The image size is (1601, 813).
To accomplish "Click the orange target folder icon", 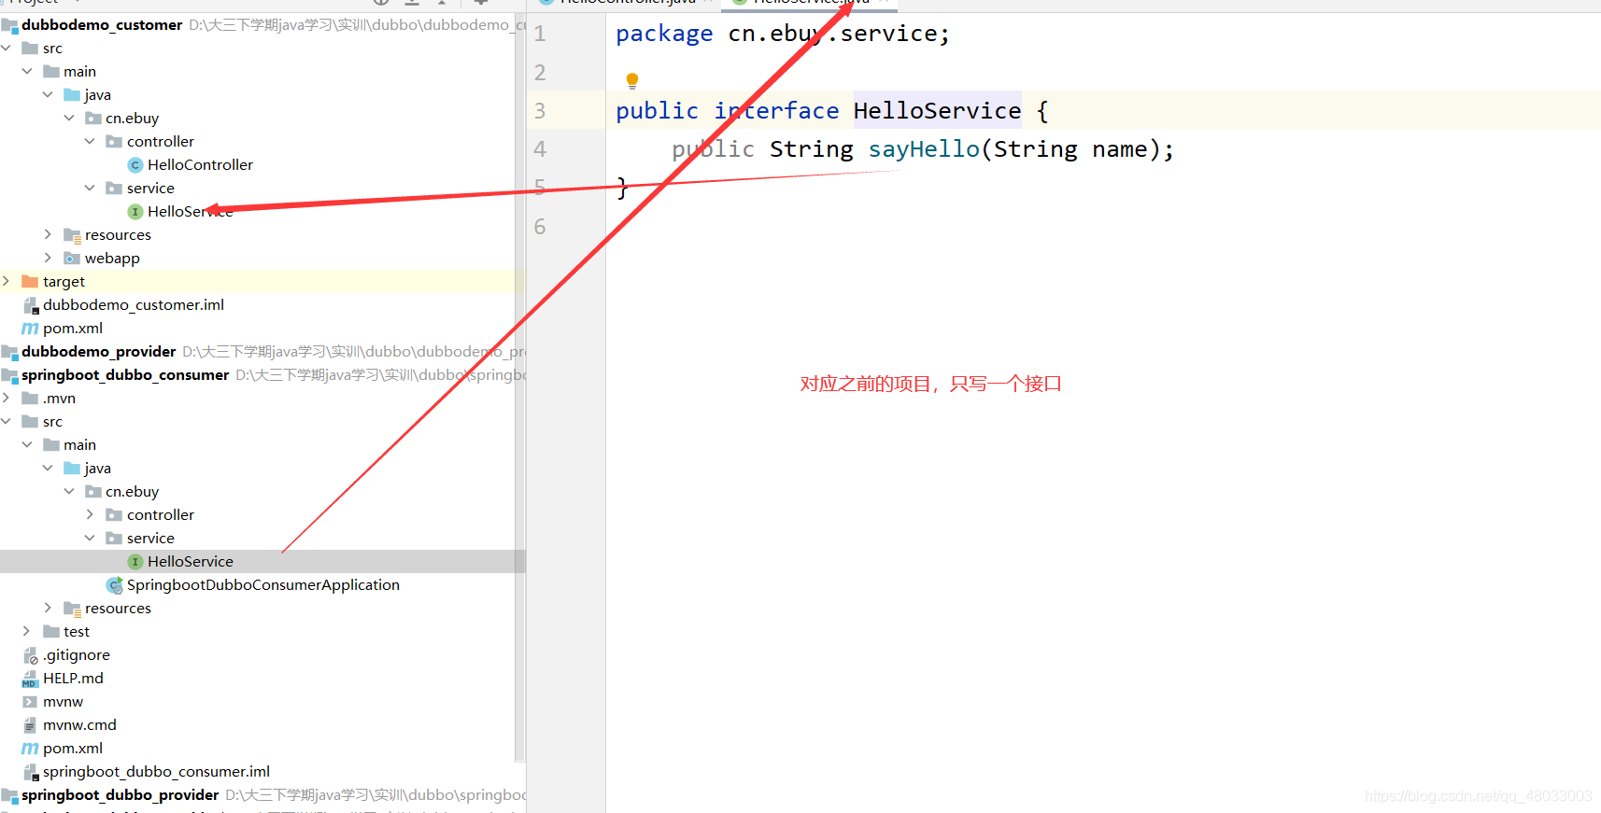I will click(30, 281).
